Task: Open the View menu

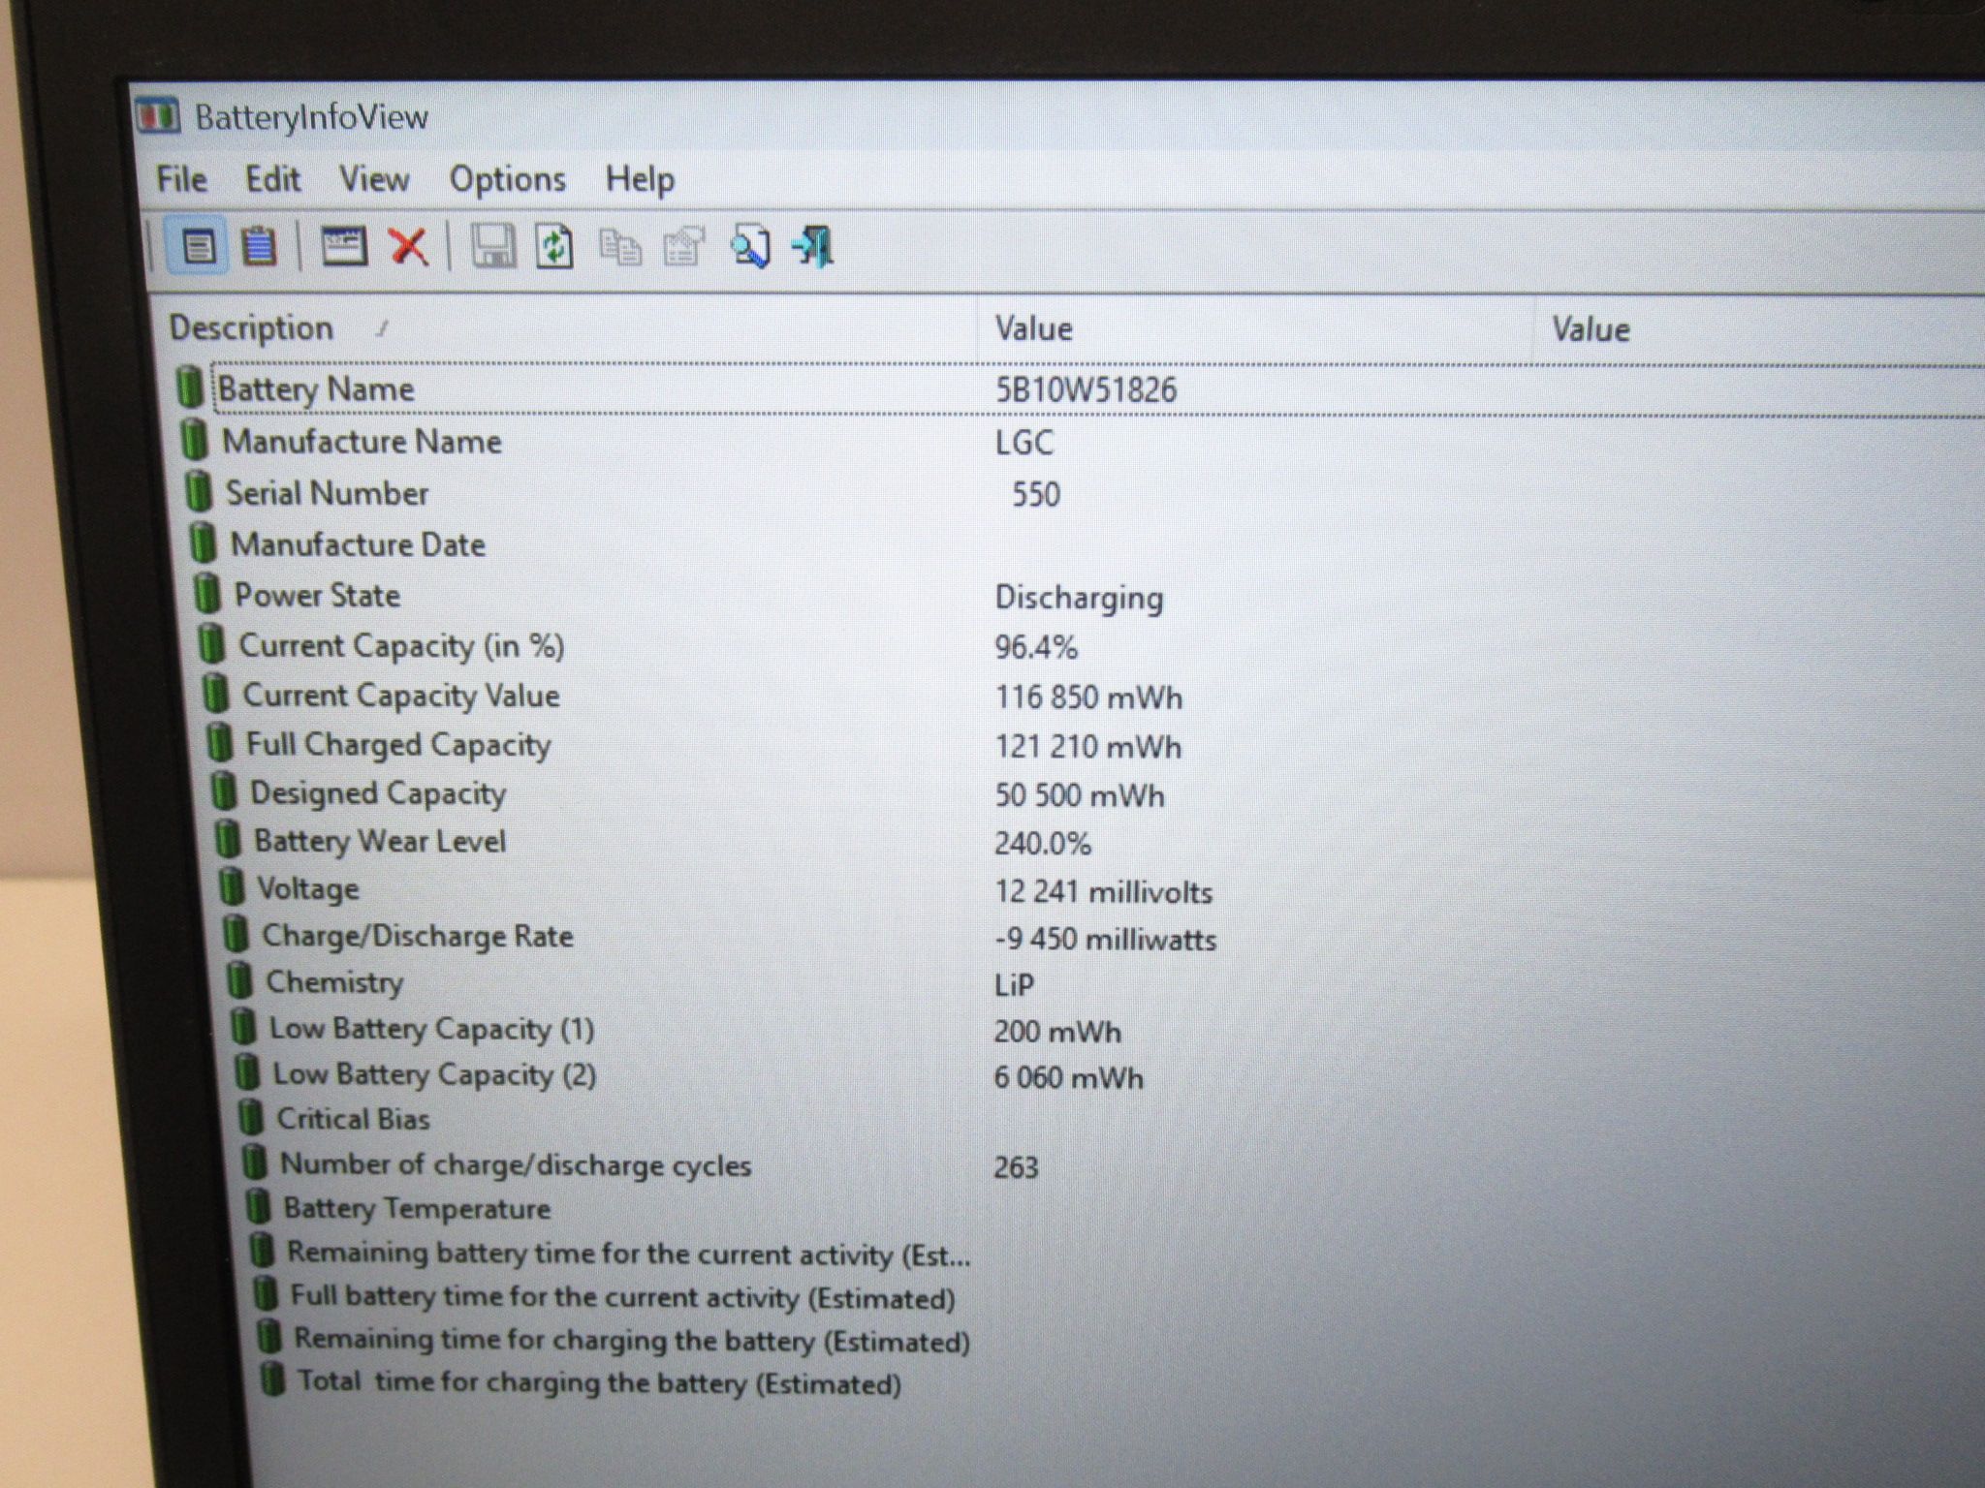Action: 374,179
